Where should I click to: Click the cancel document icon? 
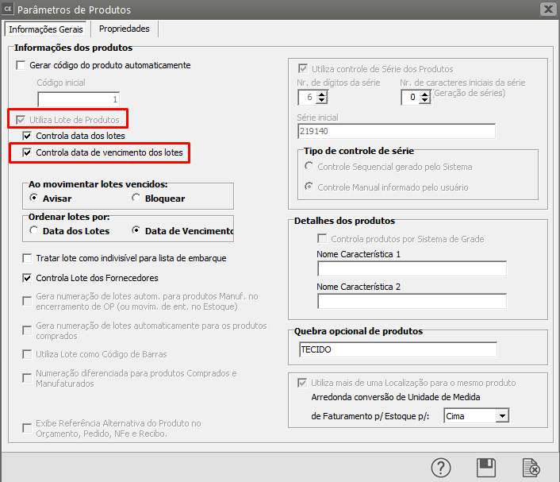531,468
